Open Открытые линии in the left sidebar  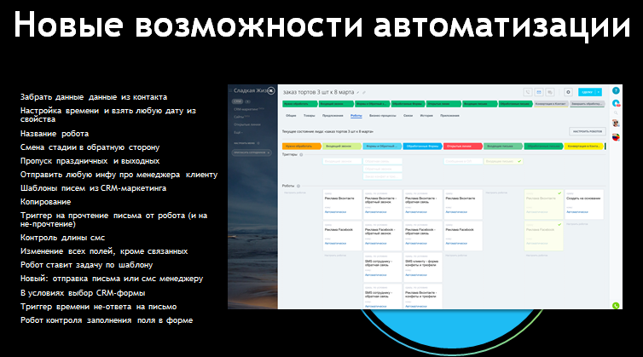[246, 124]
